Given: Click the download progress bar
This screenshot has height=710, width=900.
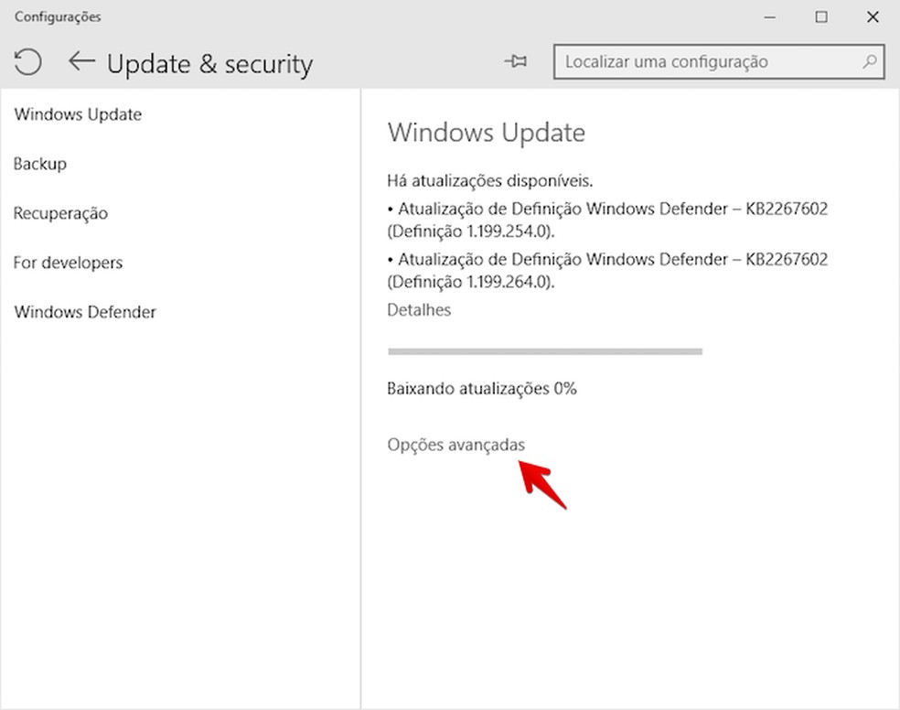Looking at the screenshot, I should point(545,350).
